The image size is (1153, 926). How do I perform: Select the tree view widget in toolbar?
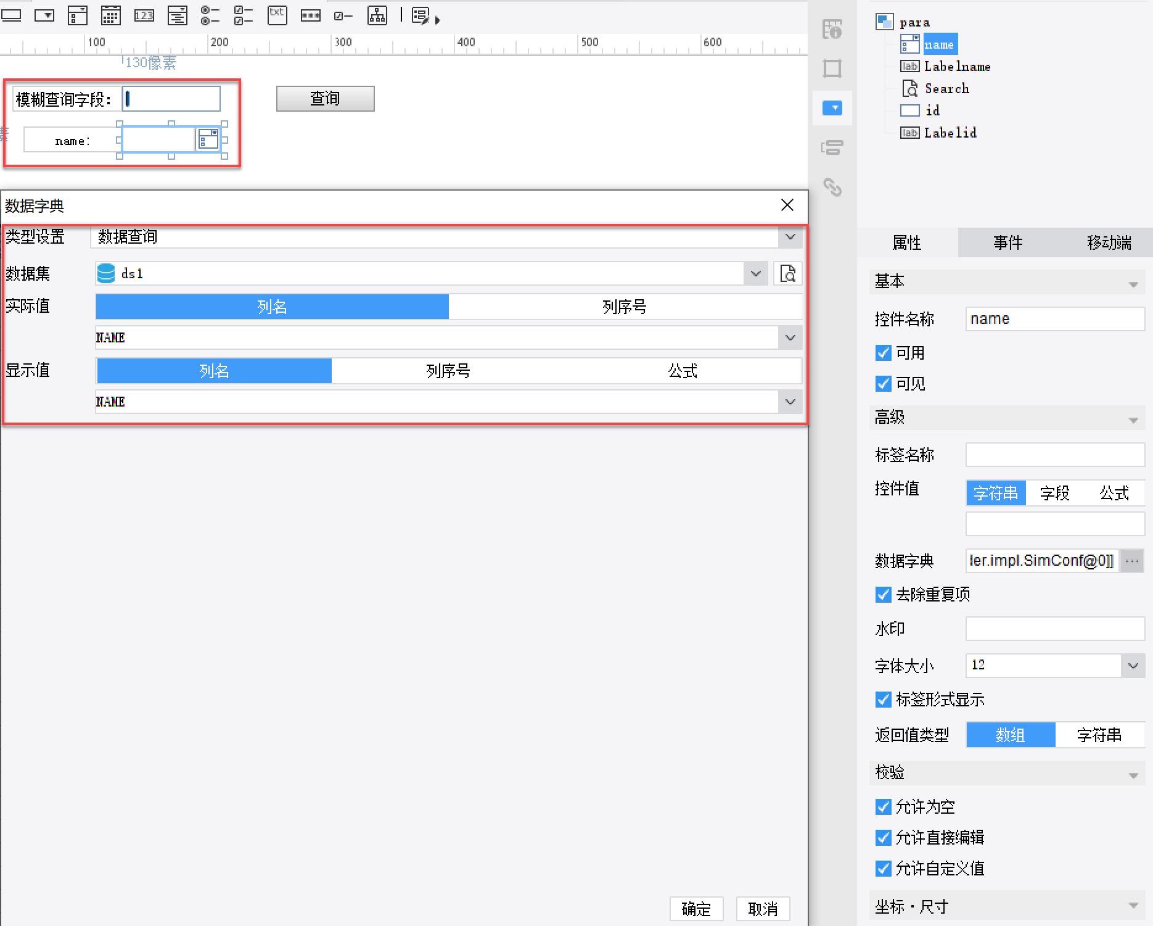coord(377,15)
